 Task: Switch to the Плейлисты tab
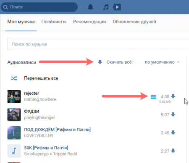(x=54, y=21)
